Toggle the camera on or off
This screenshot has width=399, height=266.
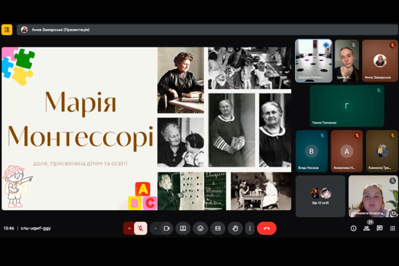point(167,228)
